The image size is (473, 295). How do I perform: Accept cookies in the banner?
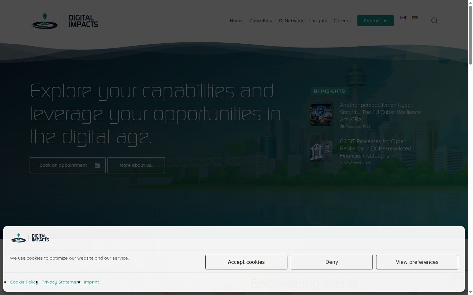pos(246,262)
